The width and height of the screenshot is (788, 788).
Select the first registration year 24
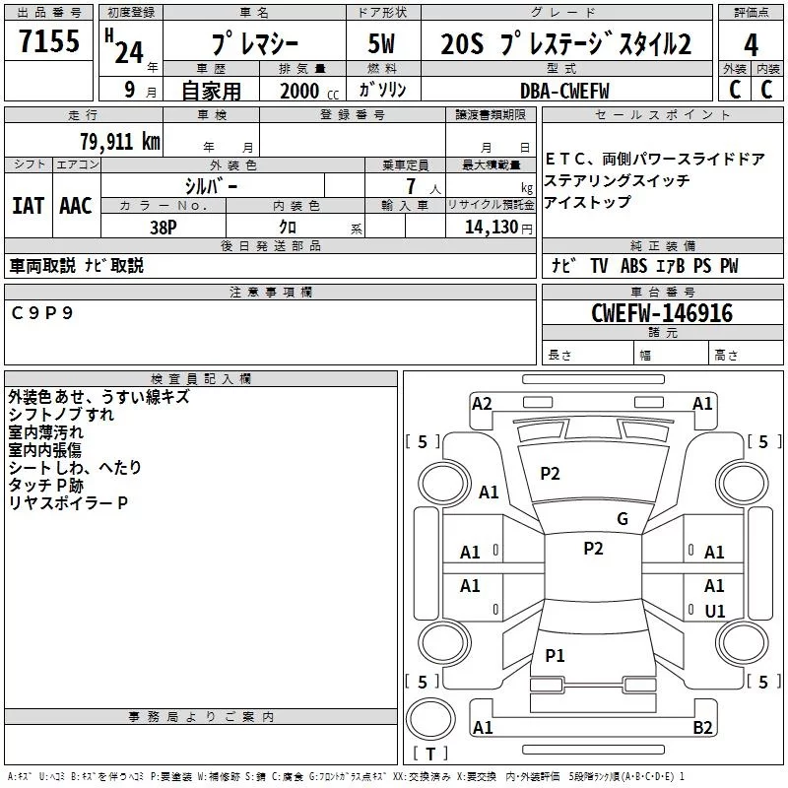(x=129, y=52)
